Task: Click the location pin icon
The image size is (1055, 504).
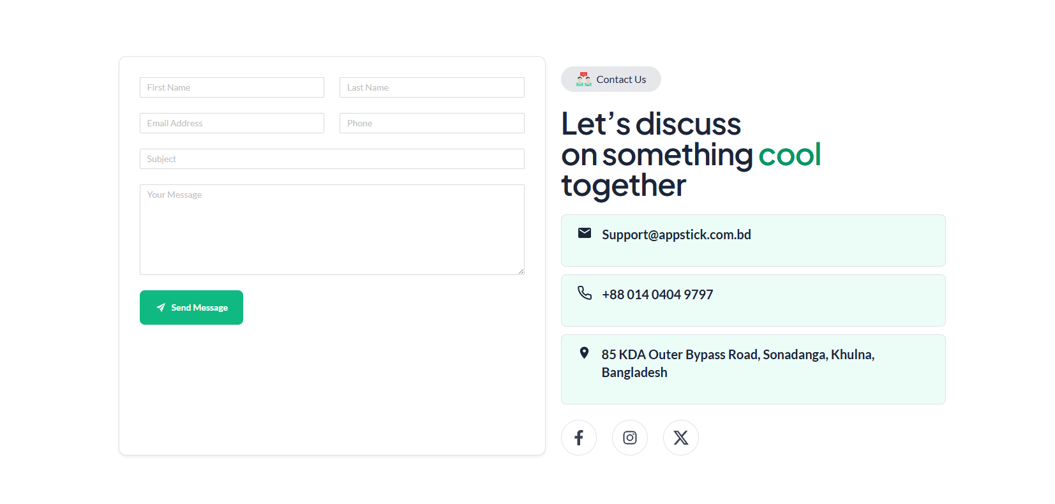Action: pos(584,353)
